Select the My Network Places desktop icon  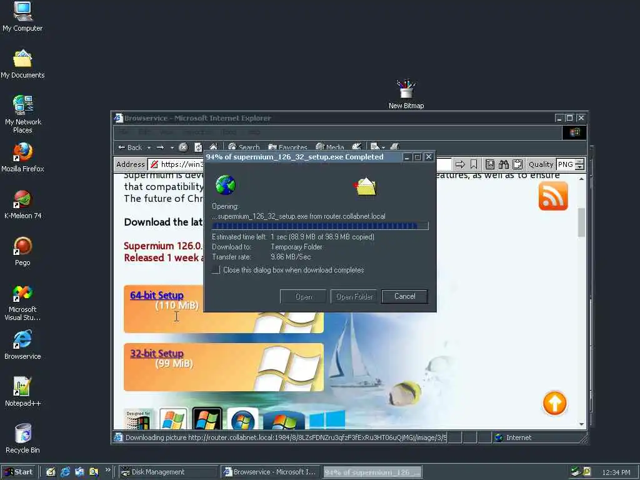pos(23,114)
